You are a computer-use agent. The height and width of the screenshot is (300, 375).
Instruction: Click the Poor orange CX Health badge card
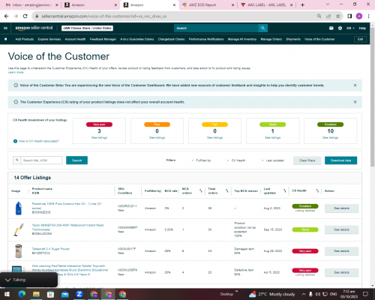click(x=157, y=130)
